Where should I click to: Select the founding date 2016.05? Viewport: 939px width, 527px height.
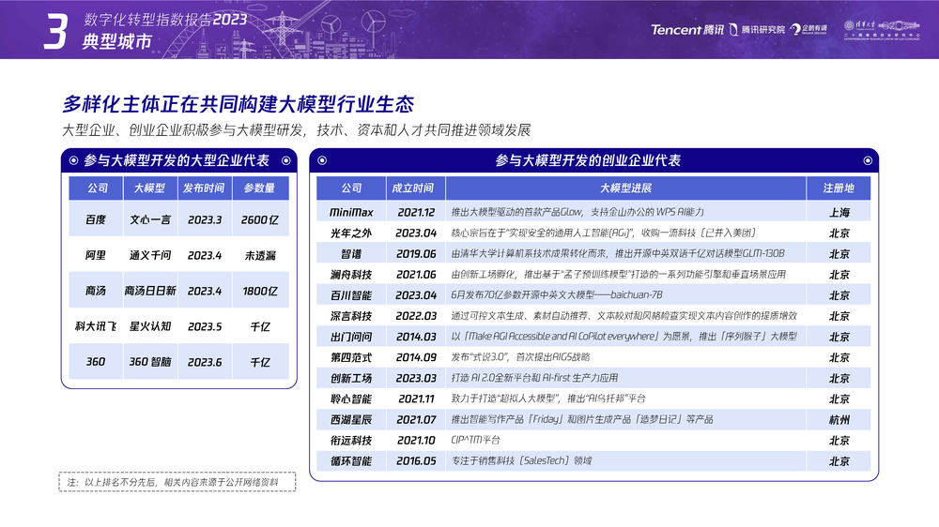coord(416,461)
